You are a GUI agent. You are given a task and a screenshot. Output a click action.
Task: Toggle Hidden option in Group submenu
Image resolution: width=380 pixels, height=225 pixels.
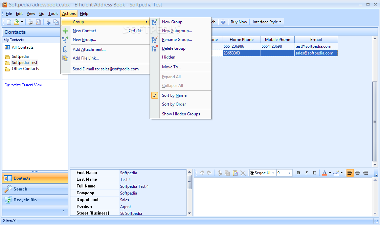pyautogui.click(x=181, y=57)
